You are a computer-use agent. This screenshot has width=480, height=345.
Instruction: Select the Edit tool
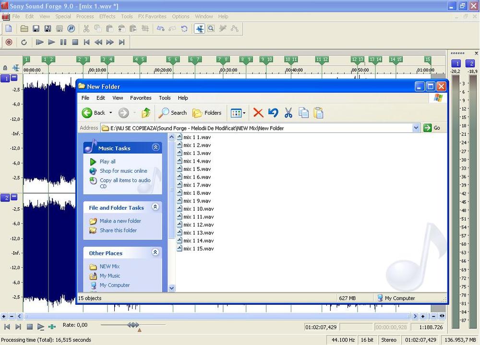coord(200,29)
